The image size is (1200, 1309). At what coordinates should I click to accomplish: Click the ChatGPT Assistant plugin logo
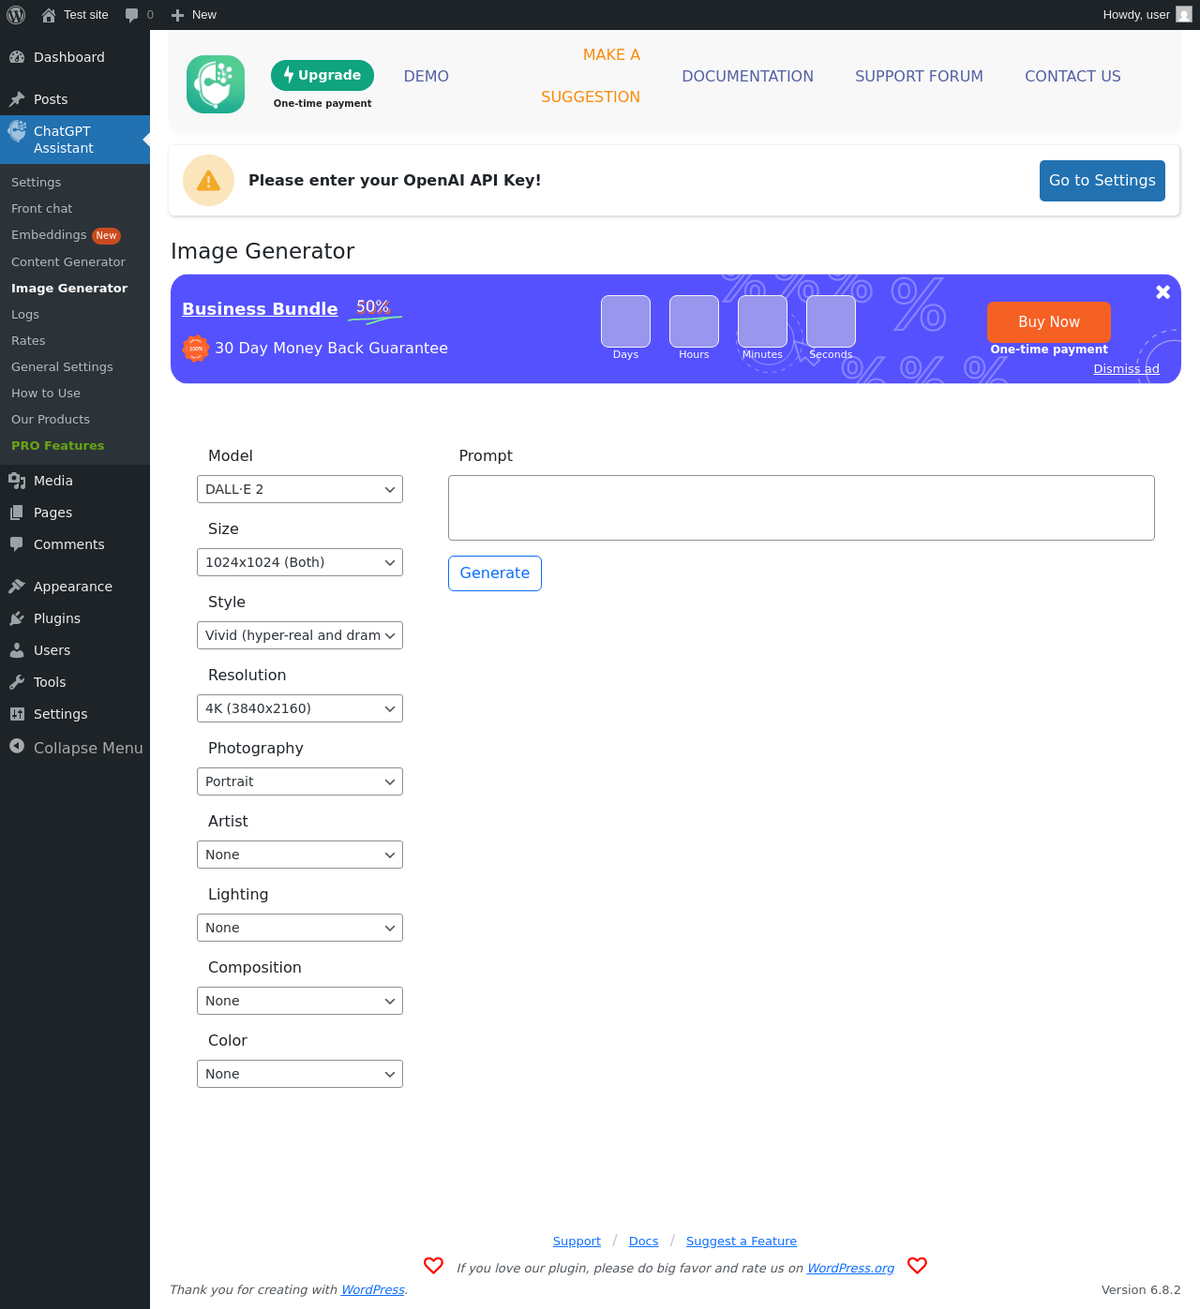click(216, 84)
